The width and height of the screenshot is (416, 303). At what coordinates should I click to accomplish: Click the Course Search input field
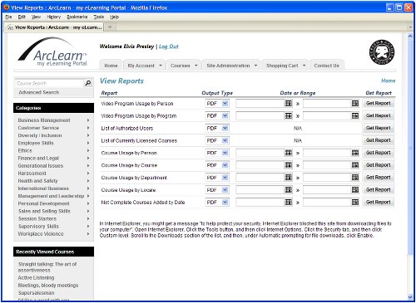click(x=49, y=83)
